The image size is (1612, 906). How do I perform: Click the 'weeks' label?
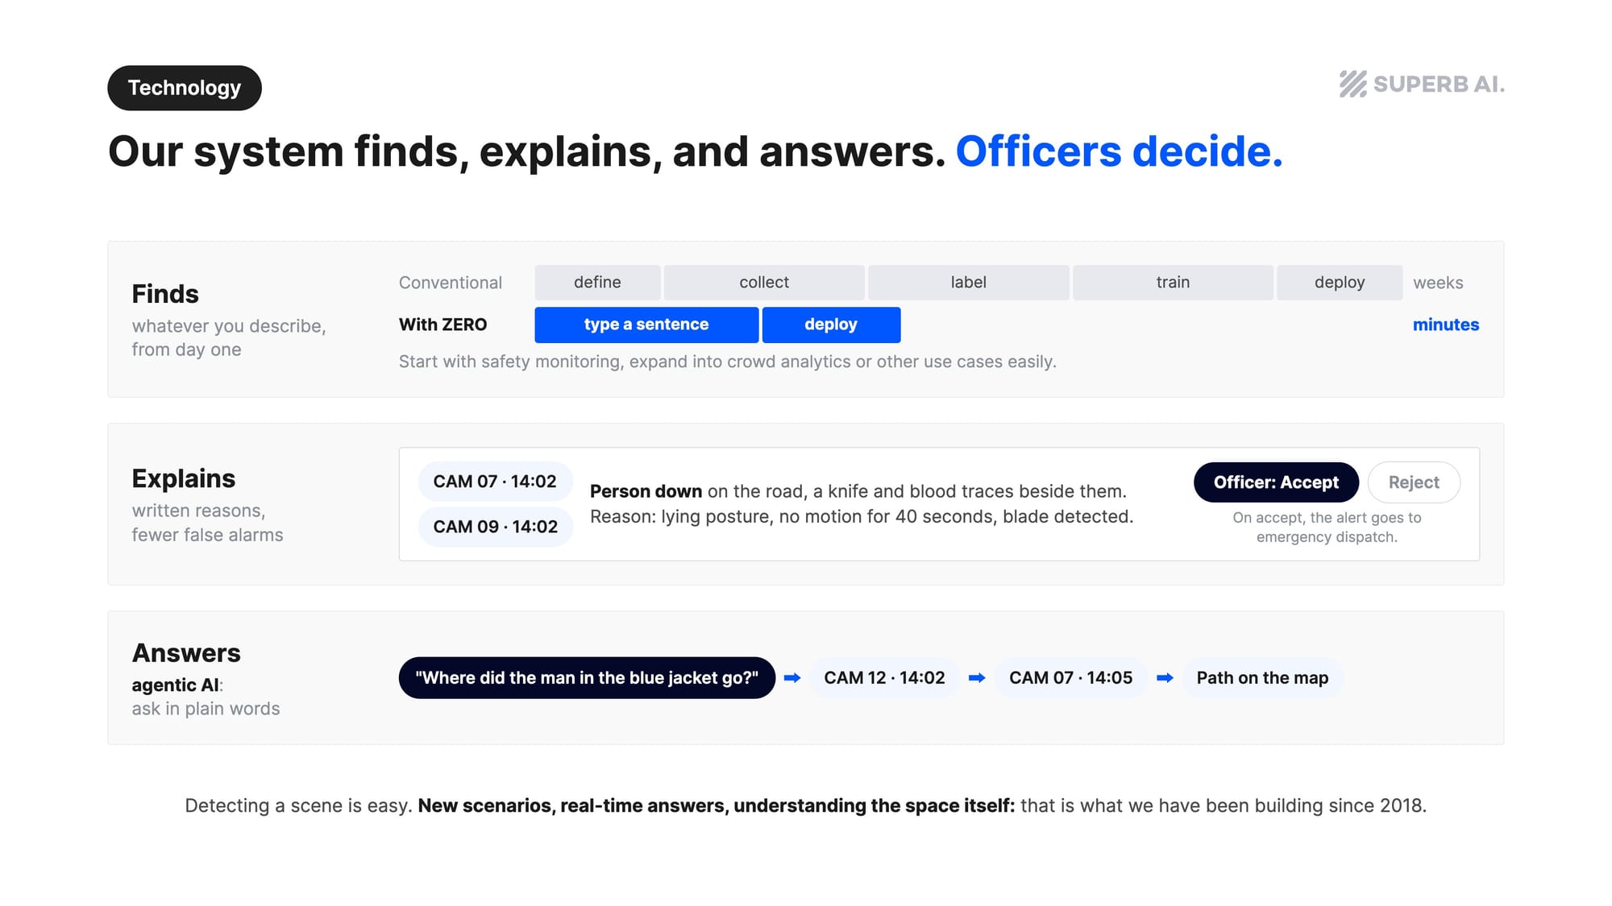click(x=1438, y=283)
